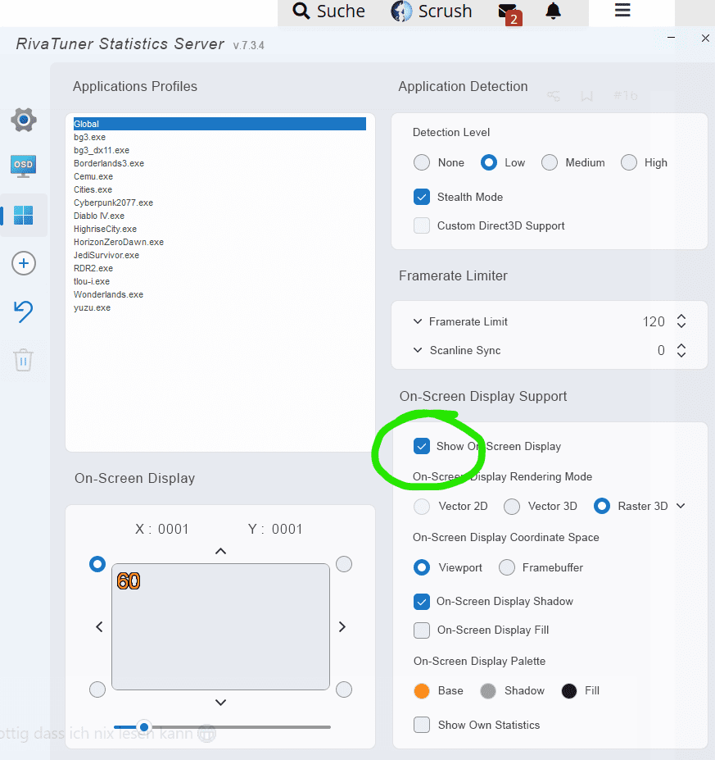The image size is (715, 760).
Task: Click the delete profile trash icon
Action: click(x=24, y=359)
